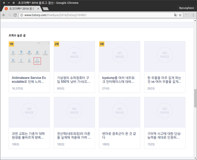Click the 16,370회 view count
Screen dimensions: 197x160
click(x=17, y=88)
